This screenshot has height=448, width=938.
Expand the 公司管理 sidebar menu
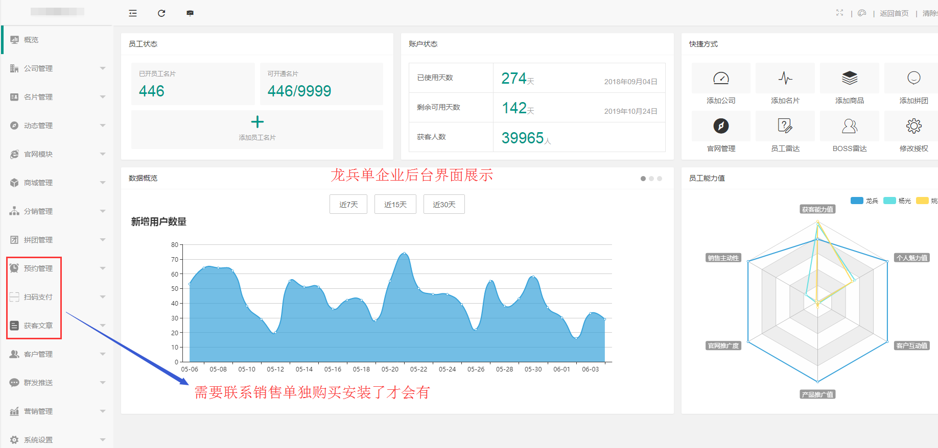click(x=56, y=68)
